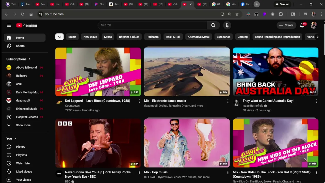The width and height of the screenshot is (325, 183).
Task: Bookmark this page with star icon
Action: (237, 14)
